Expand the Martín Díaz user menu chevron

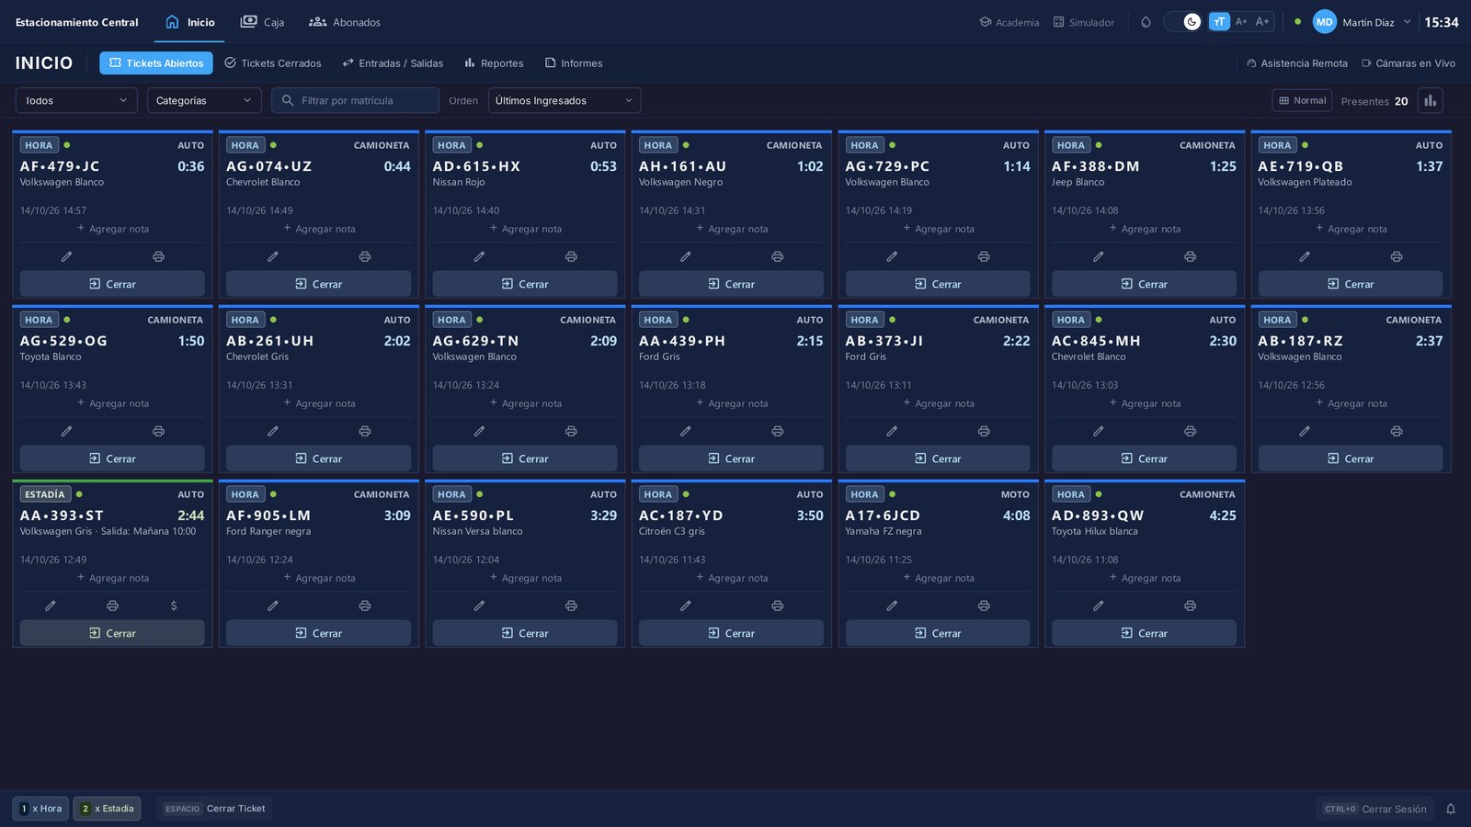click(x=1407, y=22)
